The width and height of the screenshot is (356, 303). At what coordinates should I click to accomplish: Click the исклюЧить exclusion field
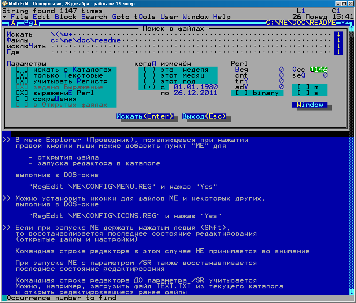[191, 46]
